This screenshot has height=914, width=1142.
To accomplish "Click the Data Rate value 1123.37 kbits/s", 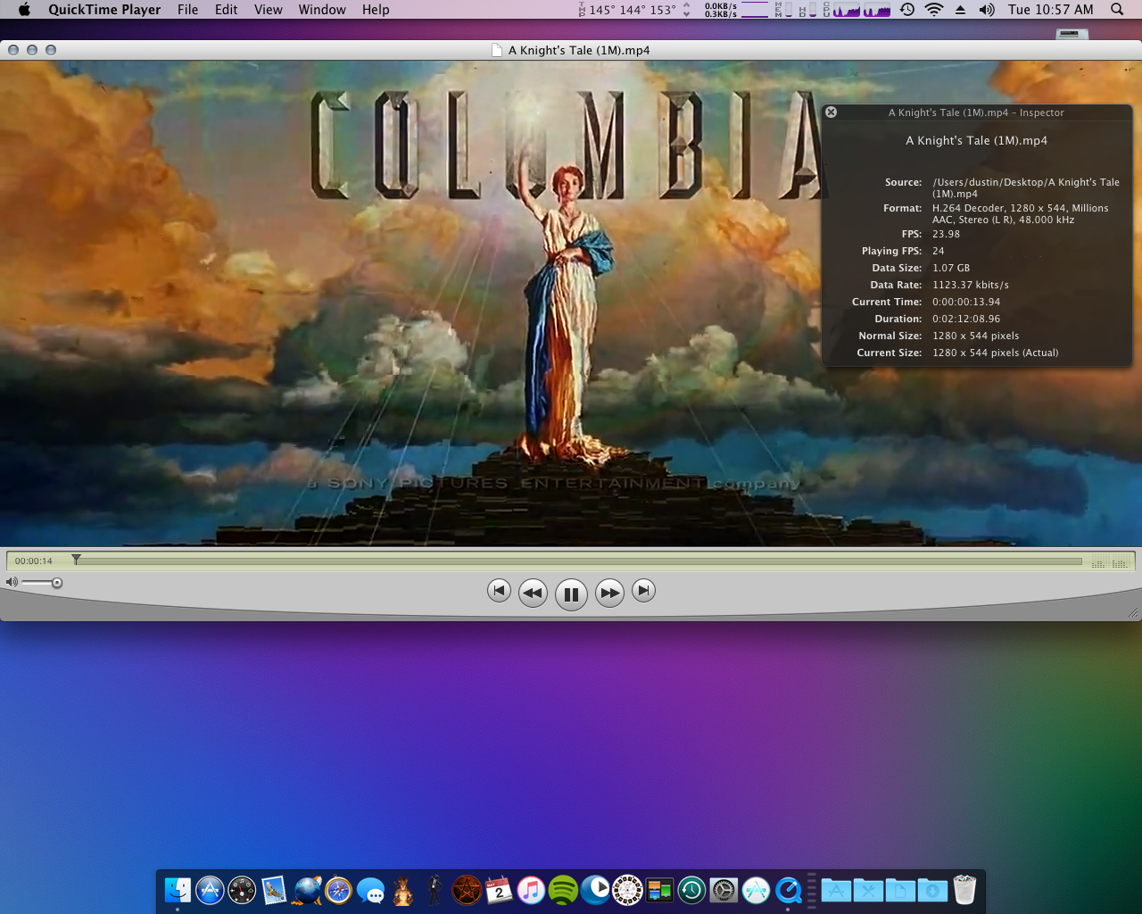I will pyautogui.click(x=971, y=285).
